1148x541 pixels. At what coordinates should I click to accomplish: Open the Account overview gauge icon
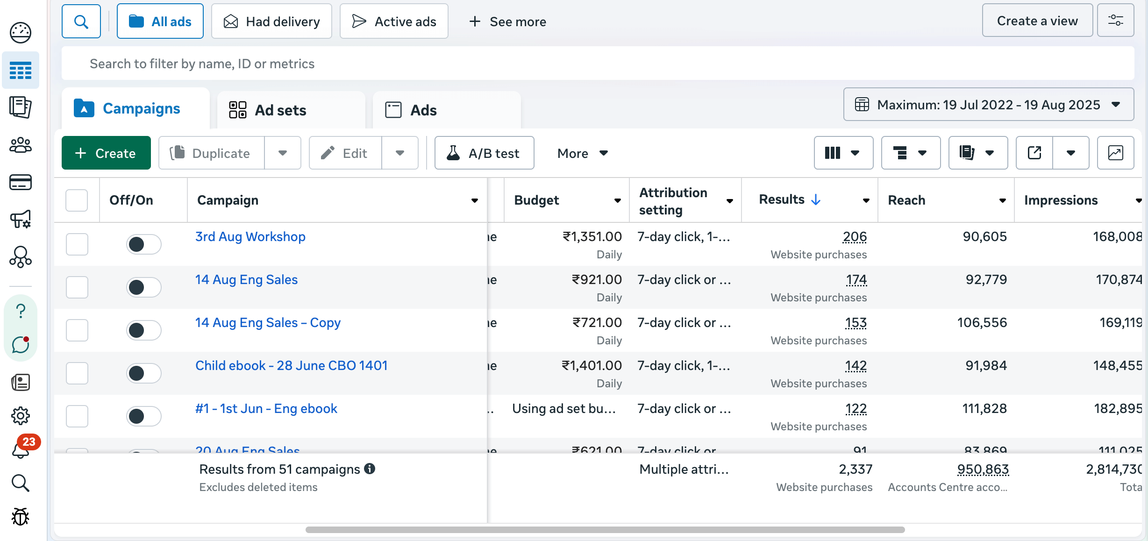[x=21, y=33]
